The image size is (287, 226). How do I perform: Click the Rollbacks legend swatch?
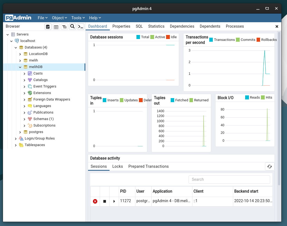click(258, 40)
